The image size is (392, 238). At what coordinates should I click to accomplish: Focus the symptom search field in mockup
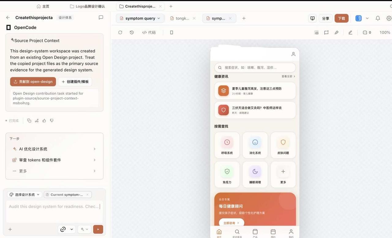click(255, 68)
